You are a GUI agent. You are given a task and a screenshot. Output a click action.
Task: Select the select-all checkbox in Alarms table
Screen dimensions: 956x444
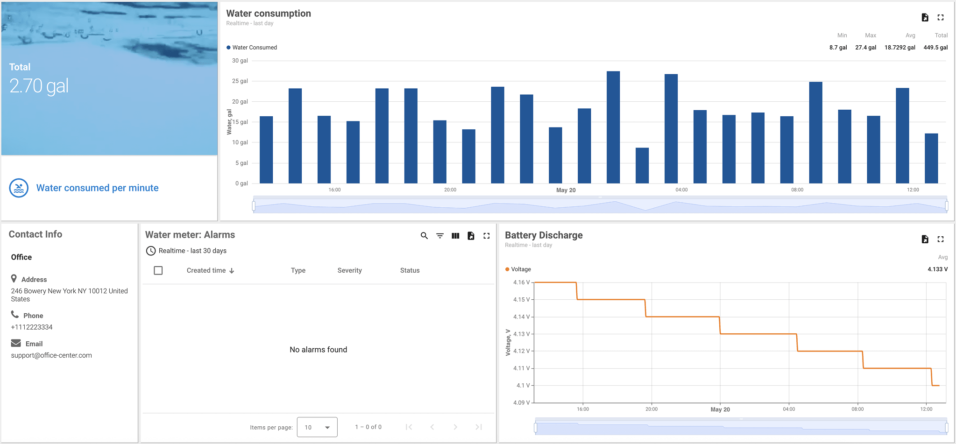[x=158, y=270]
